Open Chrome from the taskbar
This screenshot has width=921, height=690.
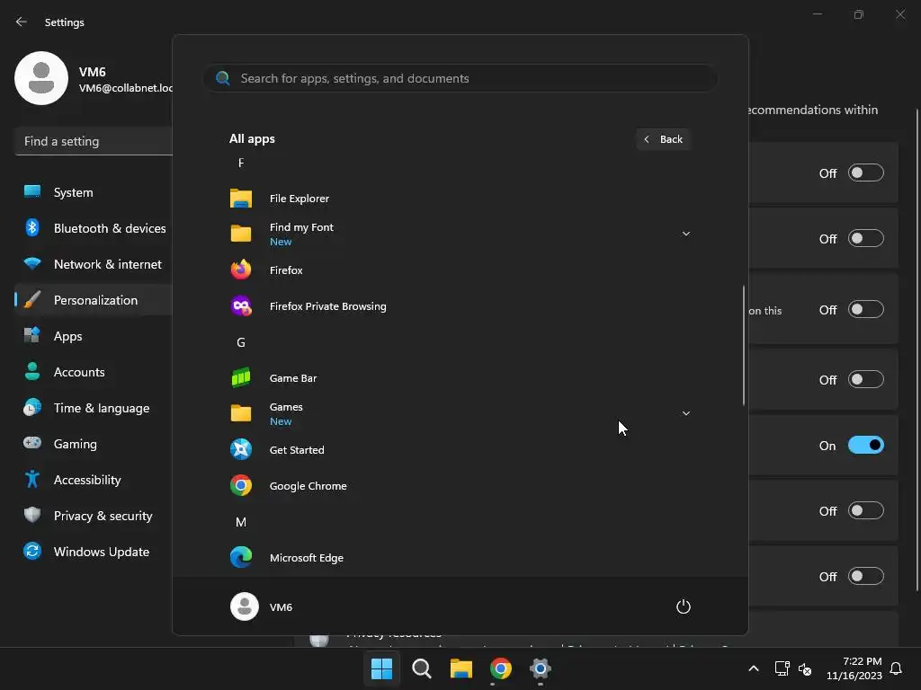pos(500,668)
